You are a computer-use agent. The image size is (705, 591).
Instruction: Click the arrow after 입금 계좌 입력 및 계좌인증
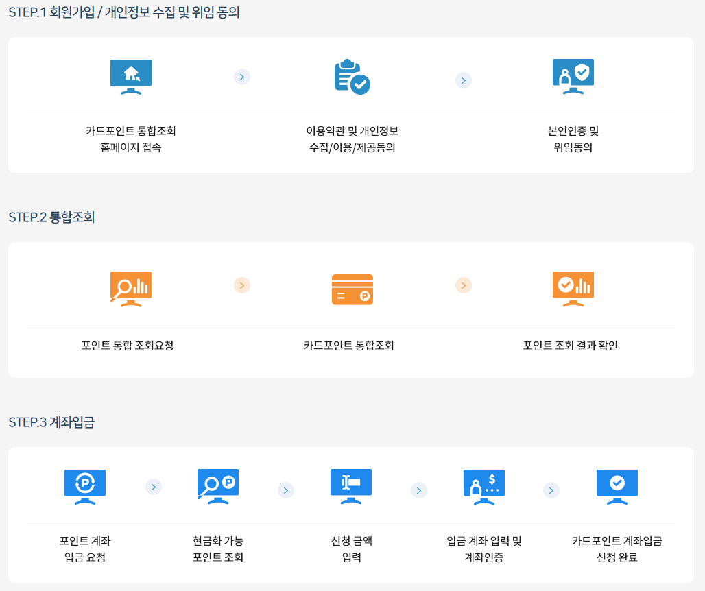click(551, 490)
